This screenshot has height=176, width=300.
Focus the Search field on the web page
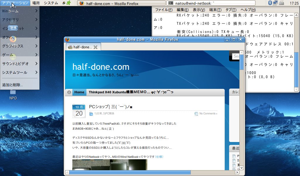click(236, 56)
